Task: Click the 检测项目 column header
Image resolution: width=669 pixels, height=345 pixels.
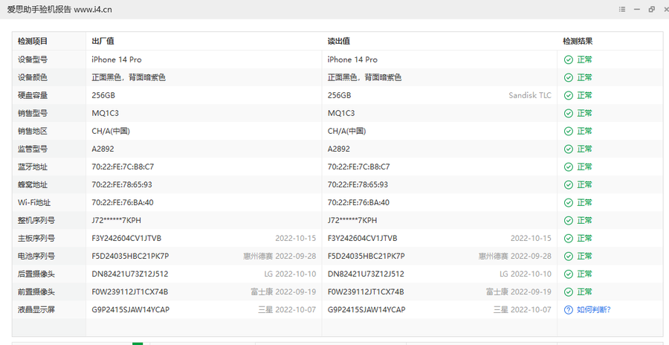Action: pos(33,42)
